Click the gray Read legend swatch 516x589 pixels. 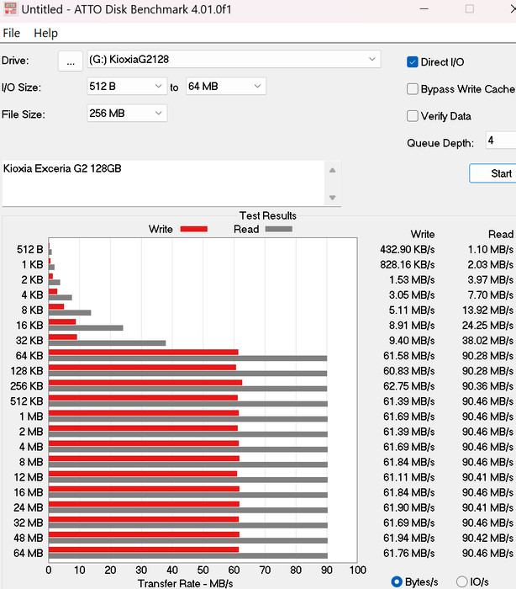pos(278,229)
